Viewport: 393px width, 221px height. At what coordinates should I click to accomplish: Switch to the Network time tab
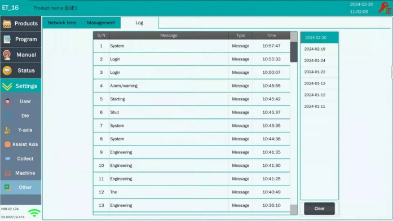(61, 23)
